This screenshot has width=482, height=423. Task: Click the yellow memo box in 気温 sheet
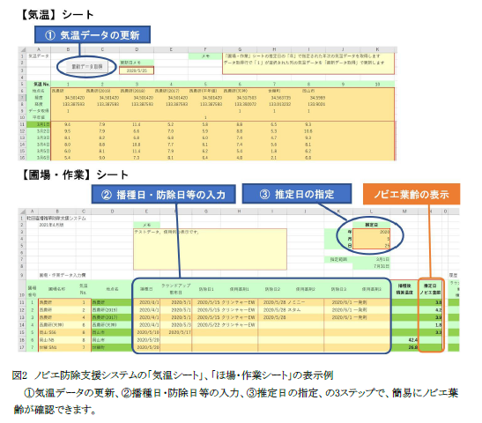point(308,63)
